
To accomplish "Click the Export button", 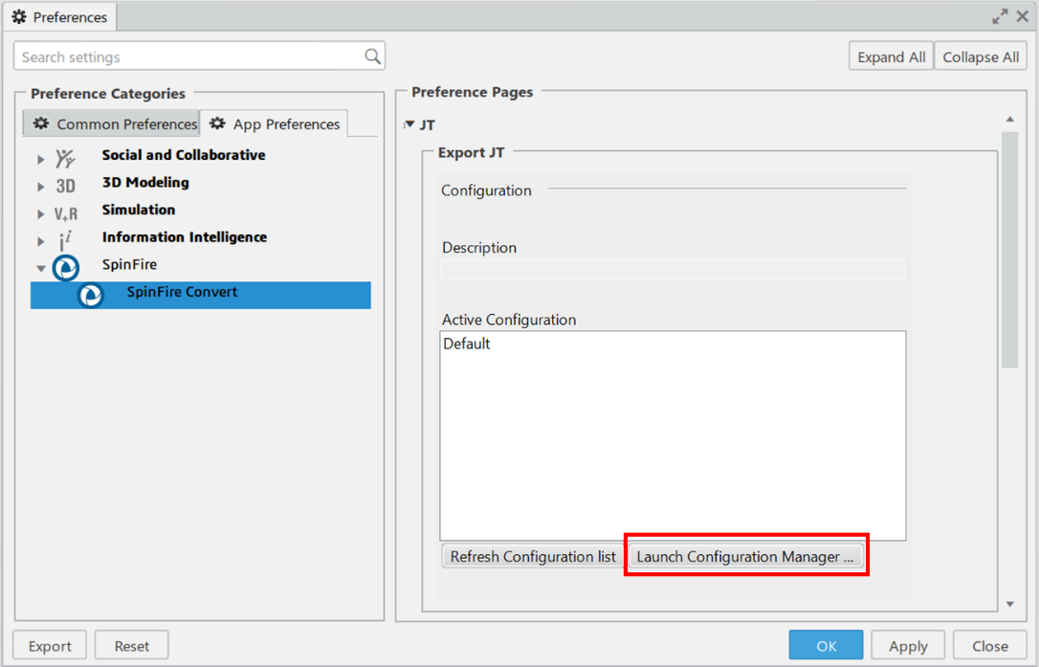I will [x=50, y=646].
